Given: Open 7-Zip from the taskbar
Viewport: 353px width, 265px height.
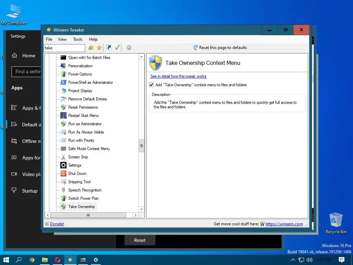Looking at the screenshot, I should pos(83,260).
